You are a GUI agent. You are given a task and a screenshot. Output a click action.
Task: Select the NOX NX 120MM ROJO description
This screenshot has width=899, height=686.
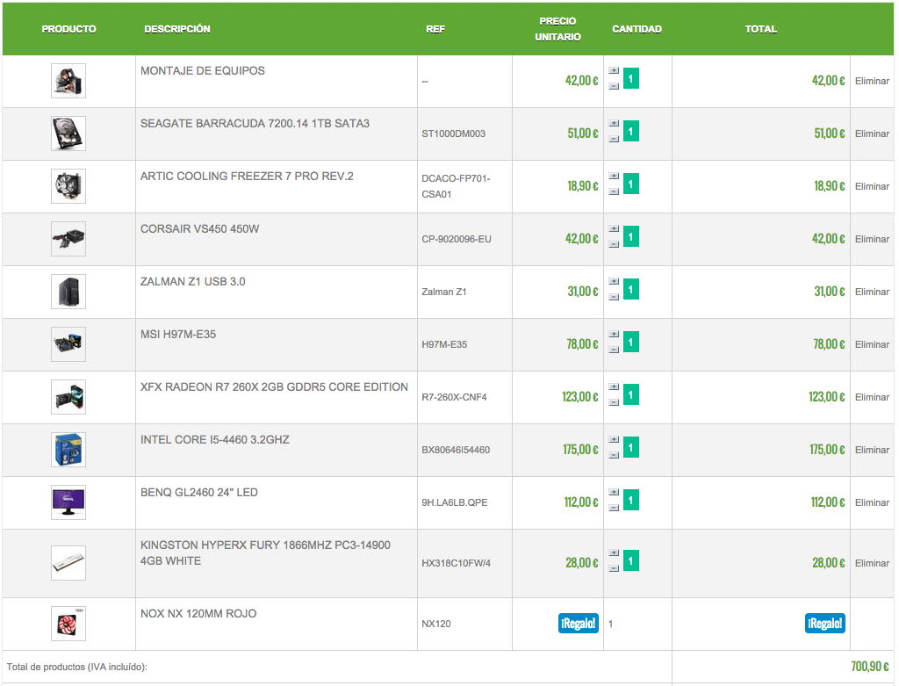(x=198, y=614)
